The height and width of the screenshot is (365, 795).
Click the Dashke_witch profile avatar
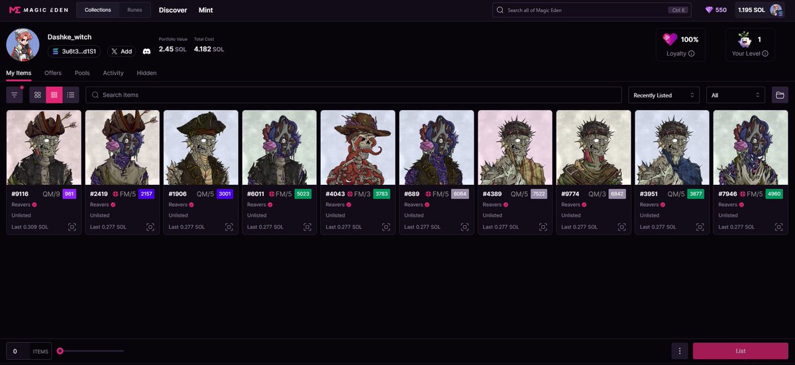pyautogui.click(x=23, y=45)
